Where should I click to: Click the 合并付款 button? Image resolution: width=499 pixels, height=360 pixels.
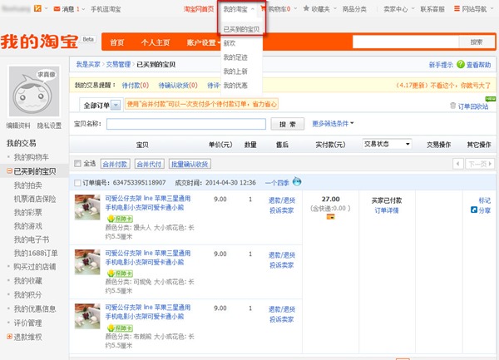click(115, 164)
